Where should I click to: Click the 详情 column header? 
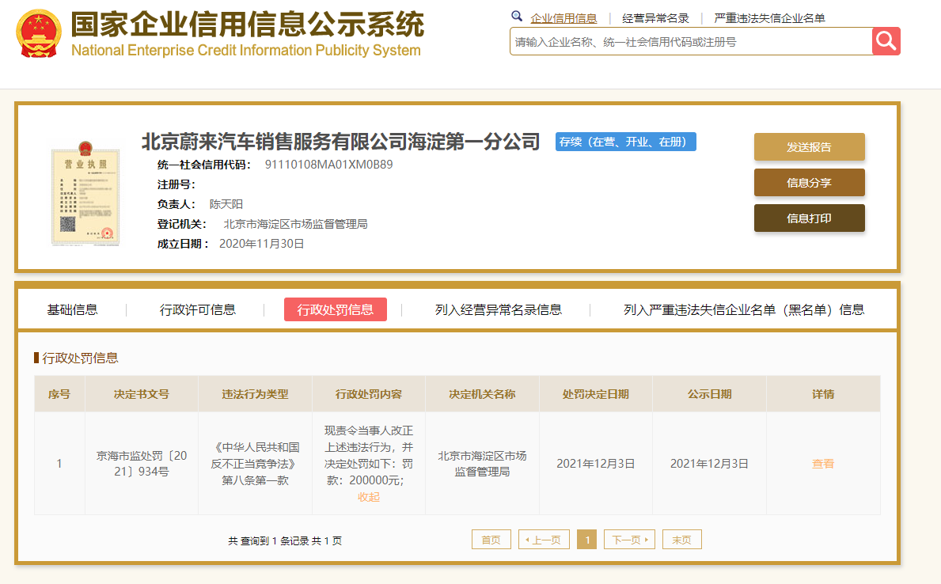pyautogui.click(x=823, y=394)
